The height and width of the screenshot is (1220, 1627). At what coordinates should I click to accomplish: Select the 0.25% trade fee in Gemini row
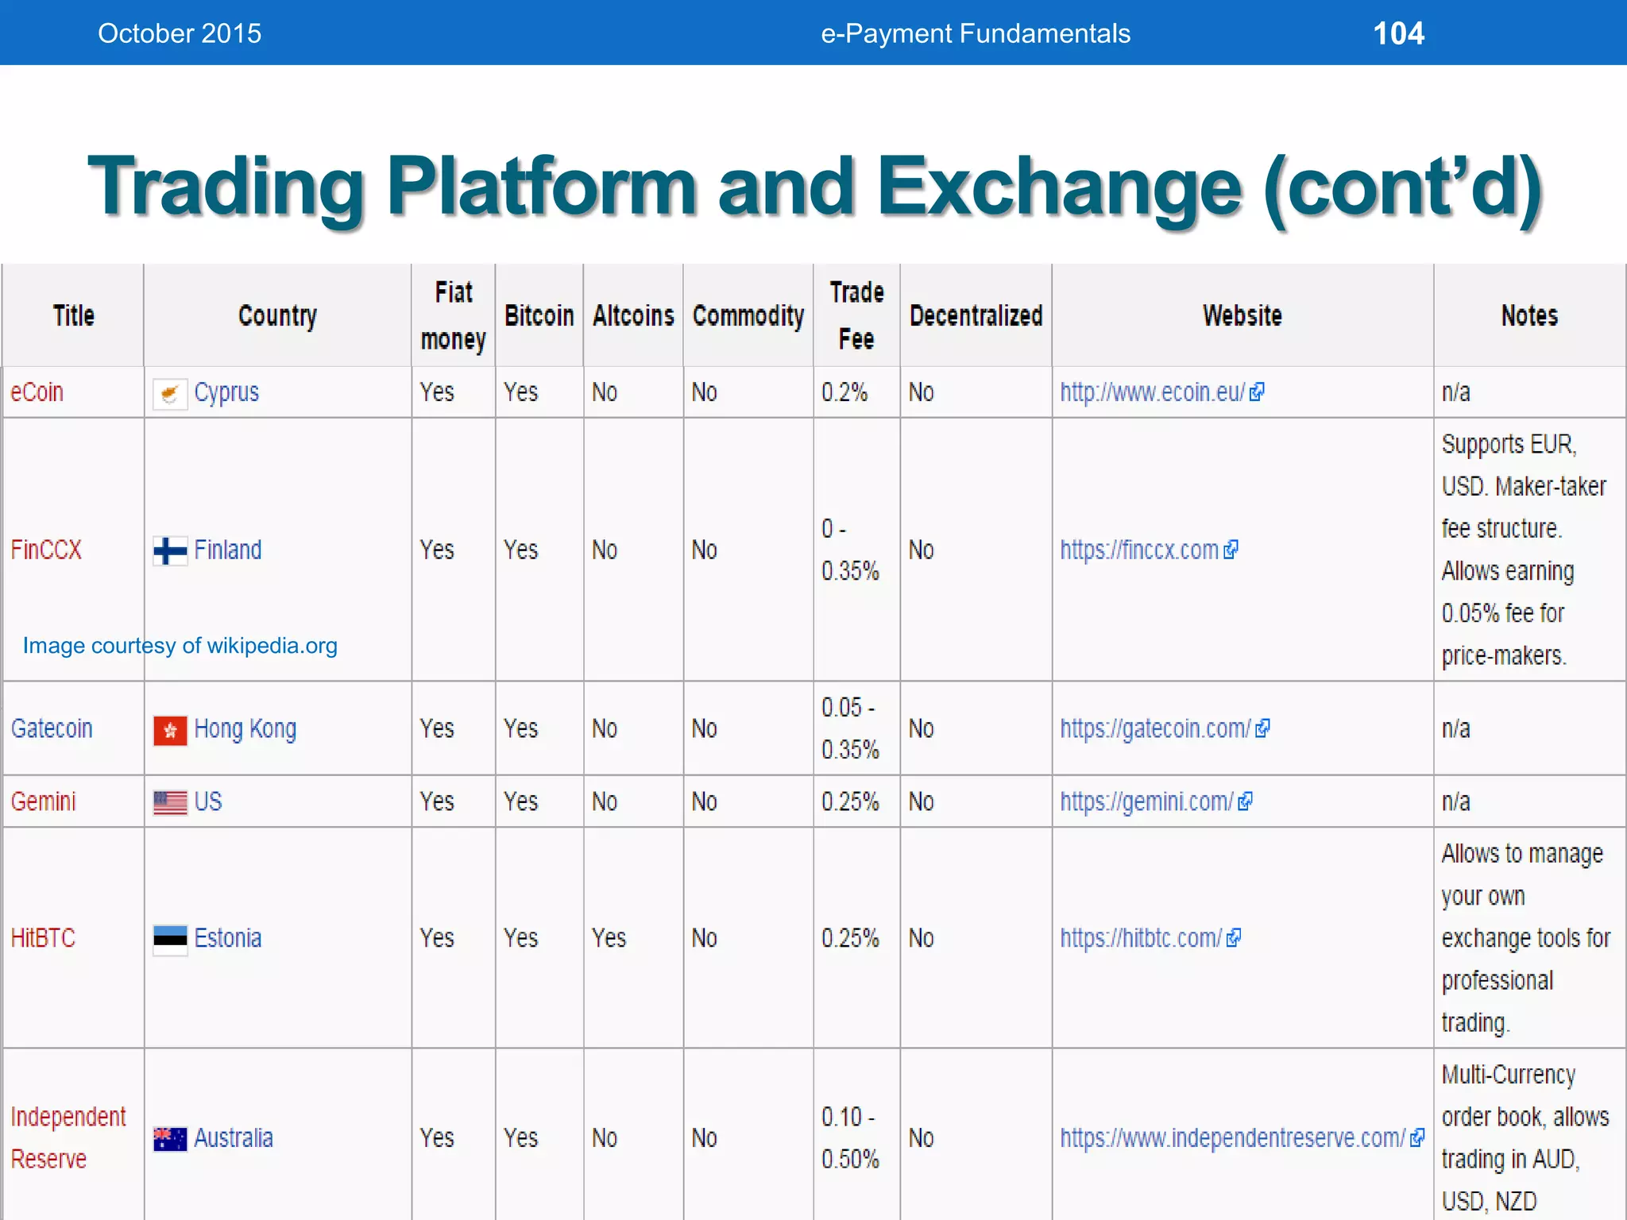click(x=856, y=801)
